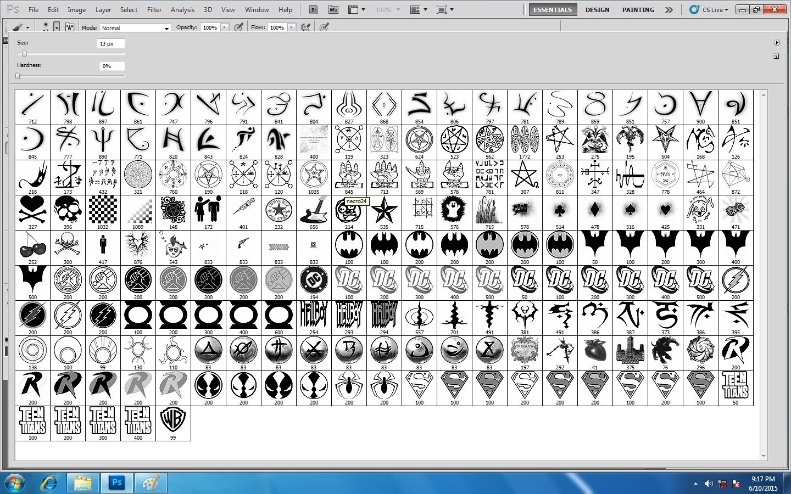Open Internet Explorer from taskbar
Viewport: 791px width, 494px height.
pos(49,484)
